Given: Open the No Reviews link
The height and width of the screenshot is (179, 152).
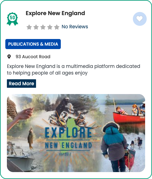Looking at the screenshot, I should coord(75,27).
